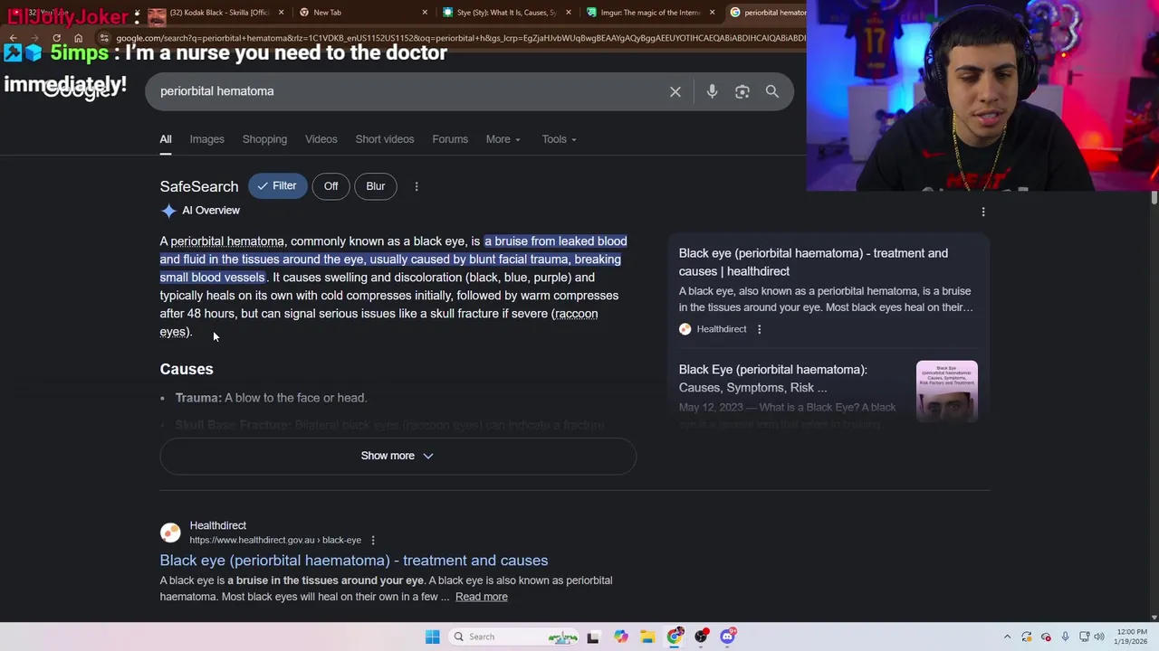The image size is (1159, 651).
Task: Select the Images search tab
Action: coord(206,139)
